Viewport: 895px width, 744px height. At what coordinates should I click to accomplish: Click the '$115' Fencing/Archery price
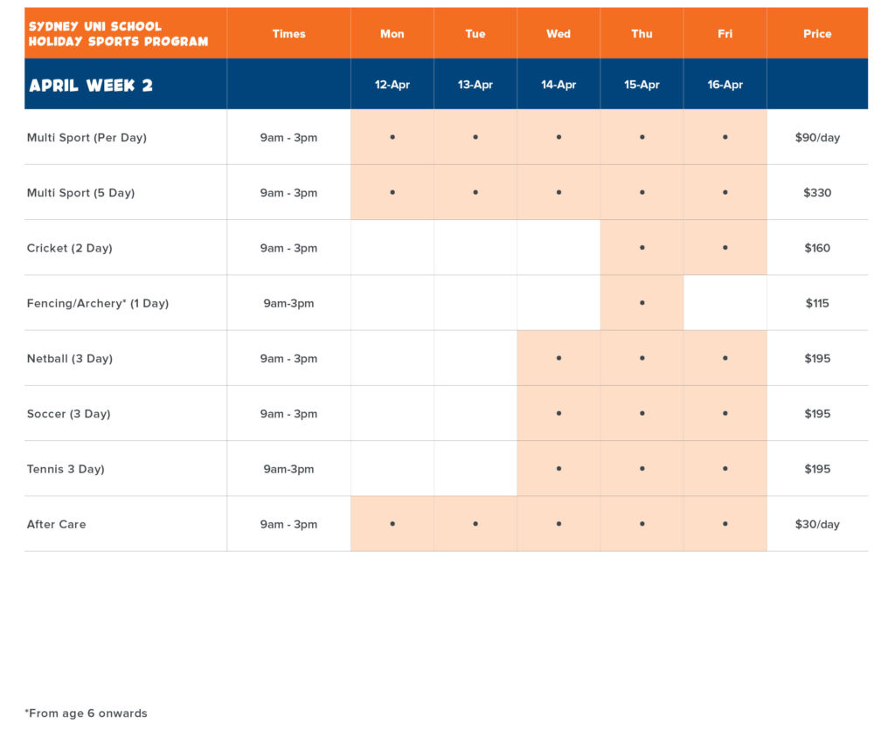click(817, 303)
